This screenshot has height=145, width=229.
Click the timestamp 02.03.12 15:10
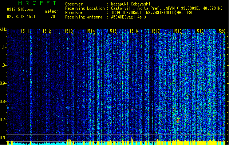click(22, 17)
